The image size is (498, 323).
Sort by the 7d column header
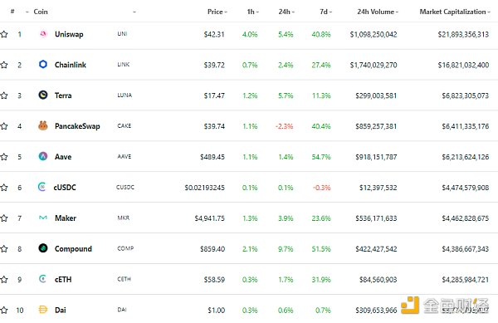[325, 12]
